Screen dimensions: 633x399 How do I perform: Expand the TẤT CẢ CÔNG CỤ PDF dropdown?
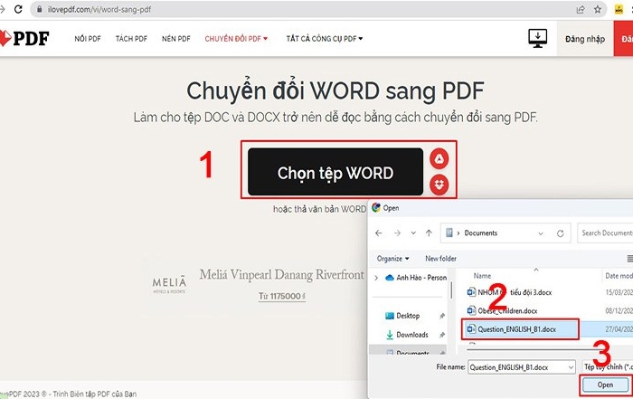coord(325,39)
